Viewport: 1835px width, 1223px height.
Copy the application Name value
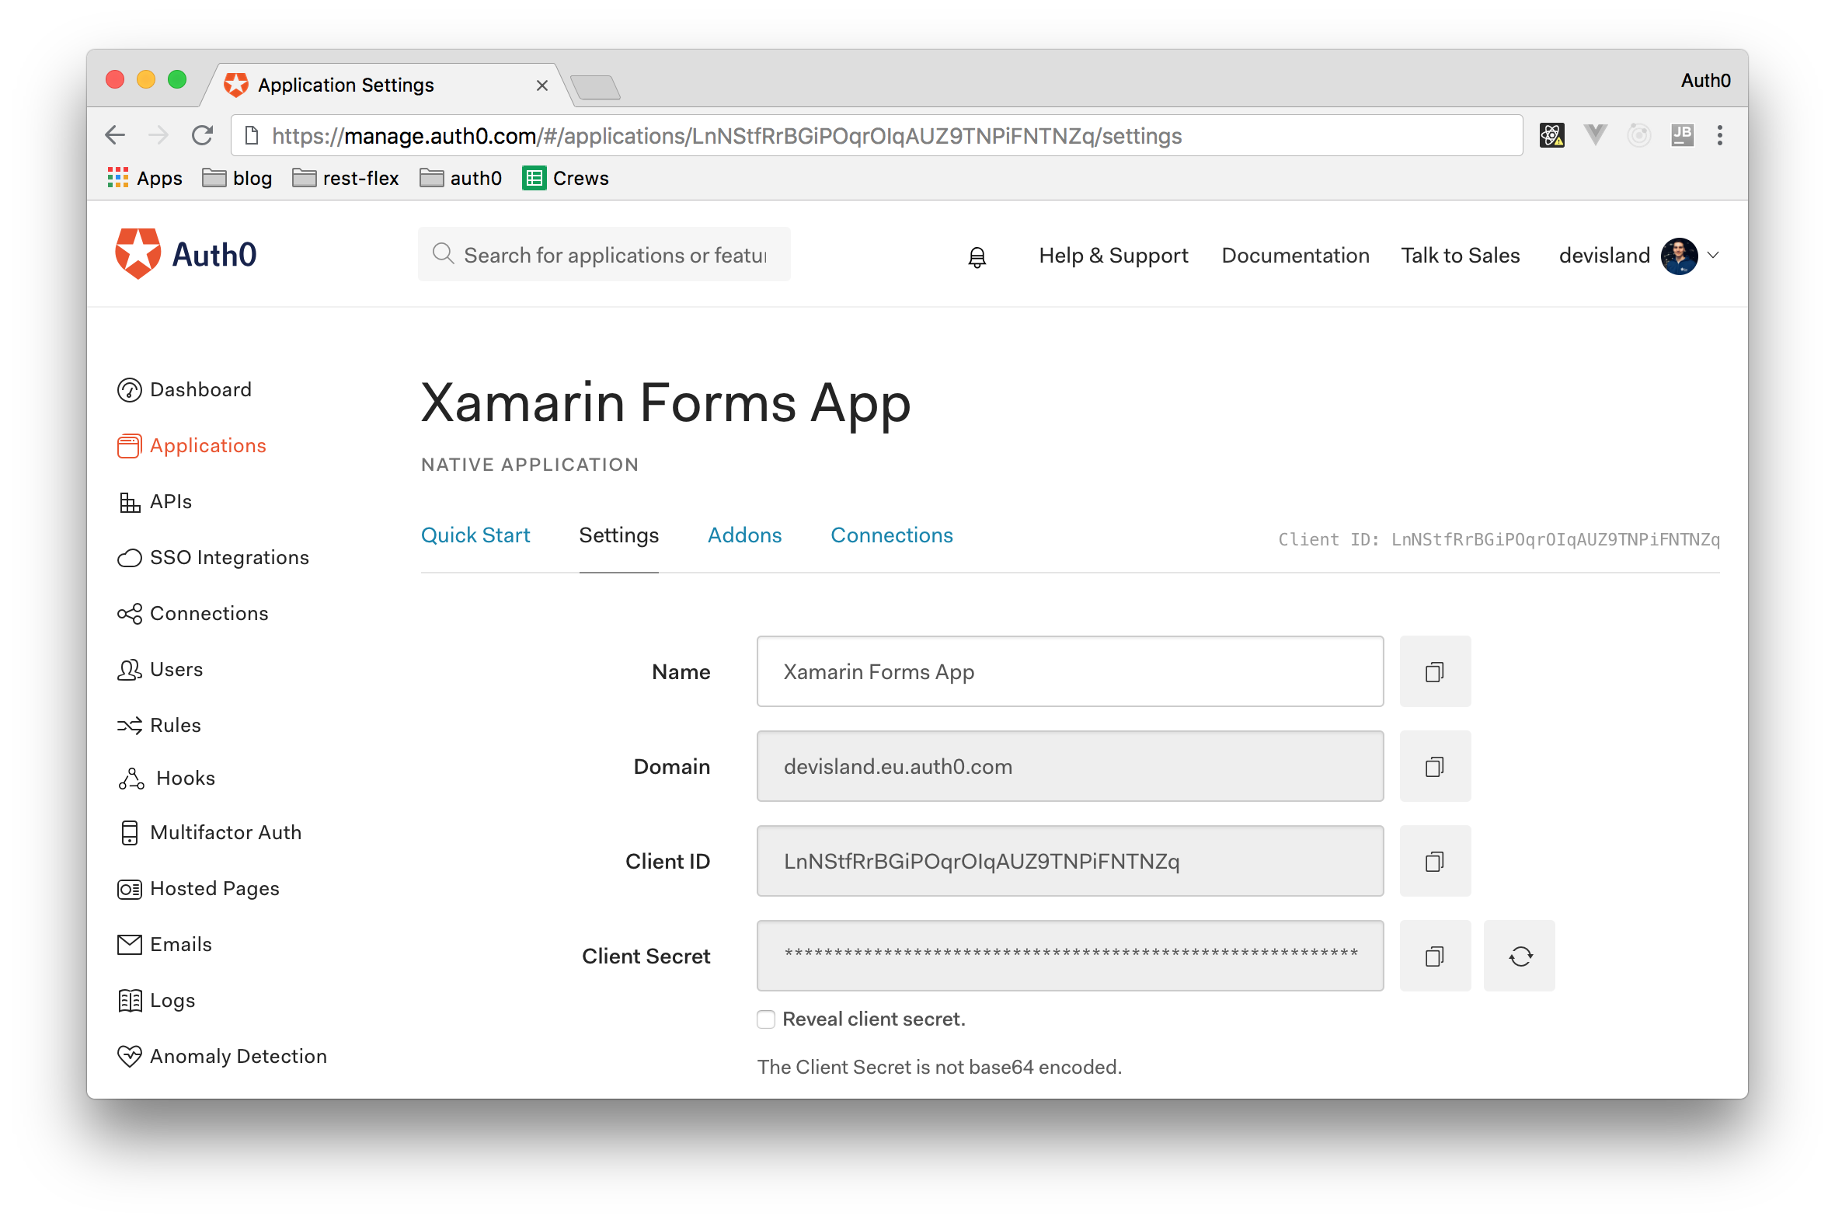(x=1434, y=671)
